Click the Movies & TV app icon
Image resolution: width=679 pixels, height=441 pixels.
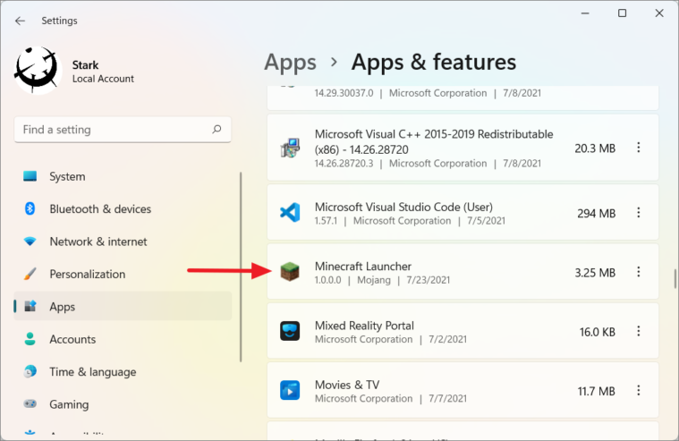[x=290, y=390]
